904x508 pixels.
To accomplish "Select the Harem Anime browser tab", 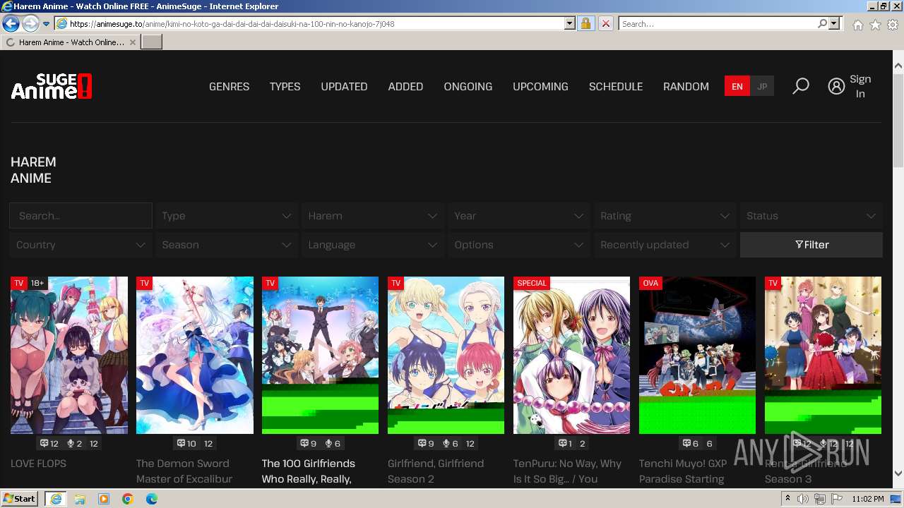I will tap(71, 42).
